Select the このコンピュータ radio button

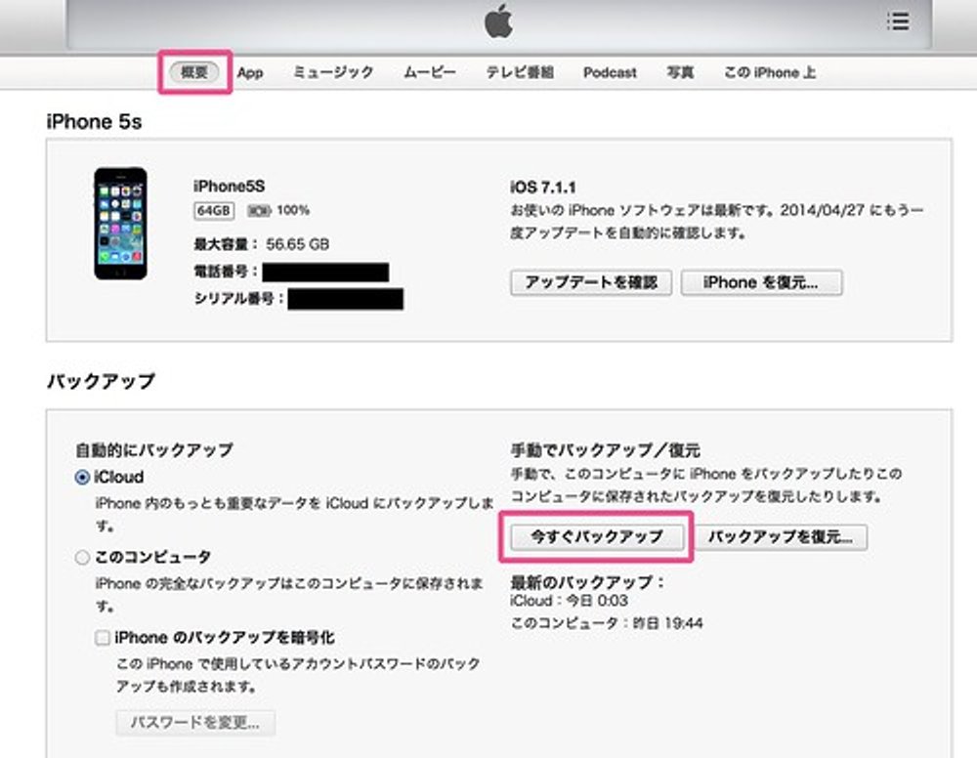click(x=82, y=557)
